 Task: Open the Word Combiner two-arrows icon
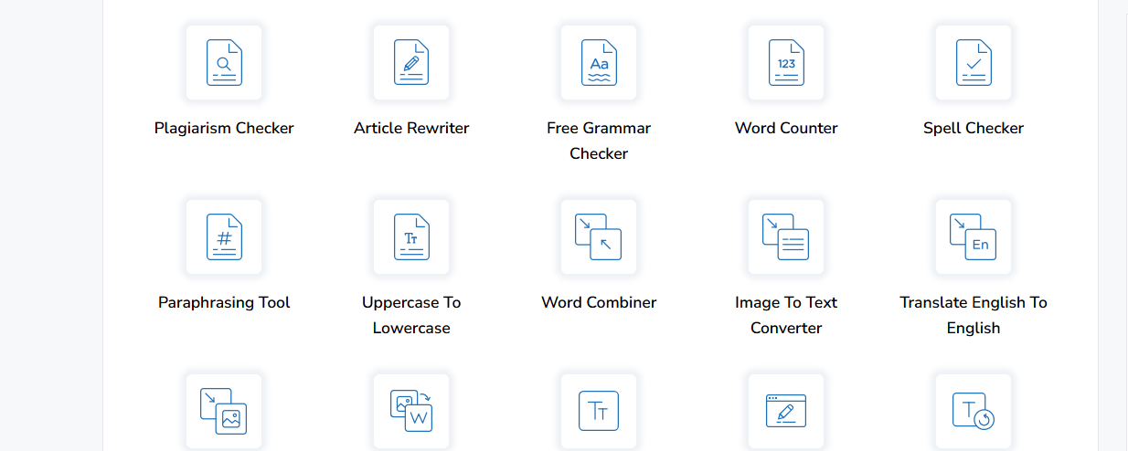pos(599,237)
